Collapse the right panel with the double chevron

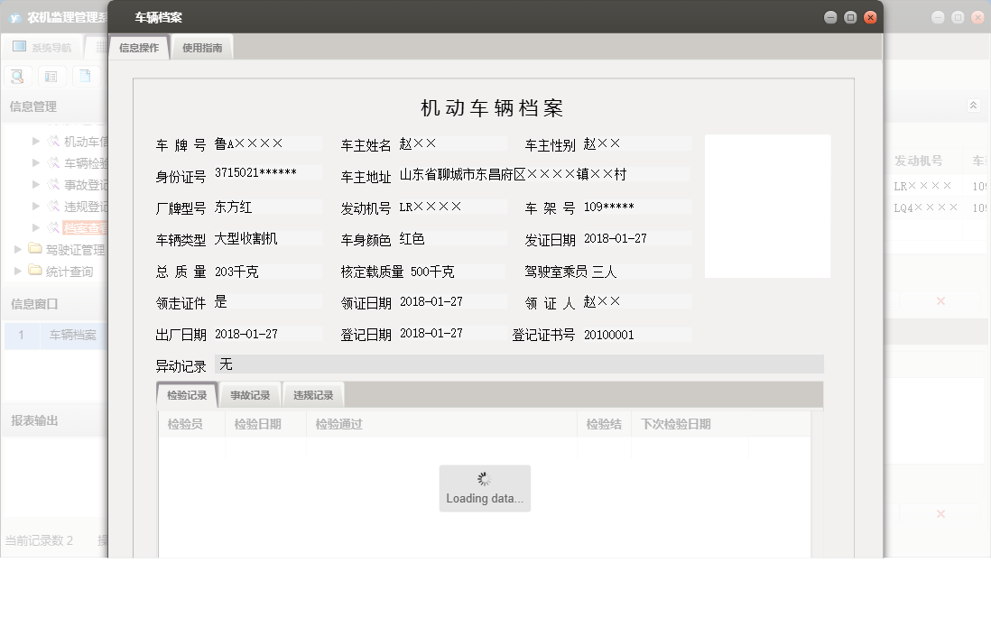tap(973, 104)
